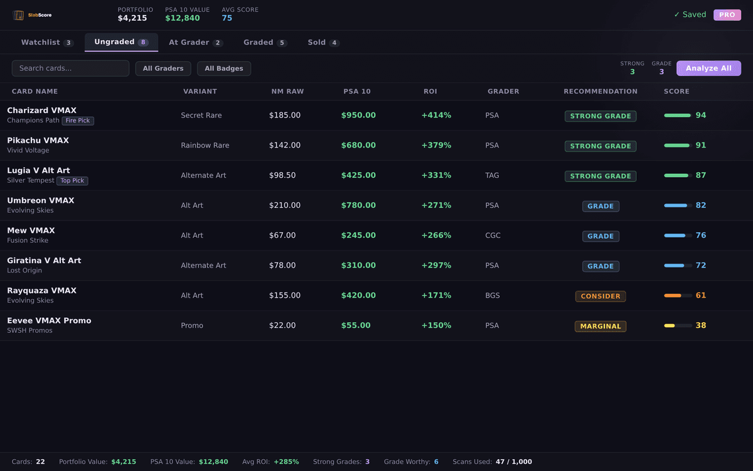Expand the Ungraded count badge
The height and width of the screenshot is (471, 753).
144,41
